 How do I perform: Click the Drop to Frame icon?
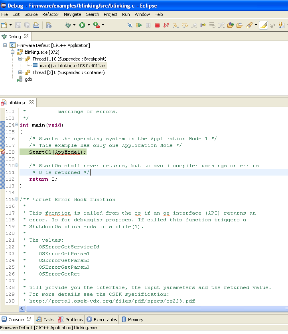212,25
